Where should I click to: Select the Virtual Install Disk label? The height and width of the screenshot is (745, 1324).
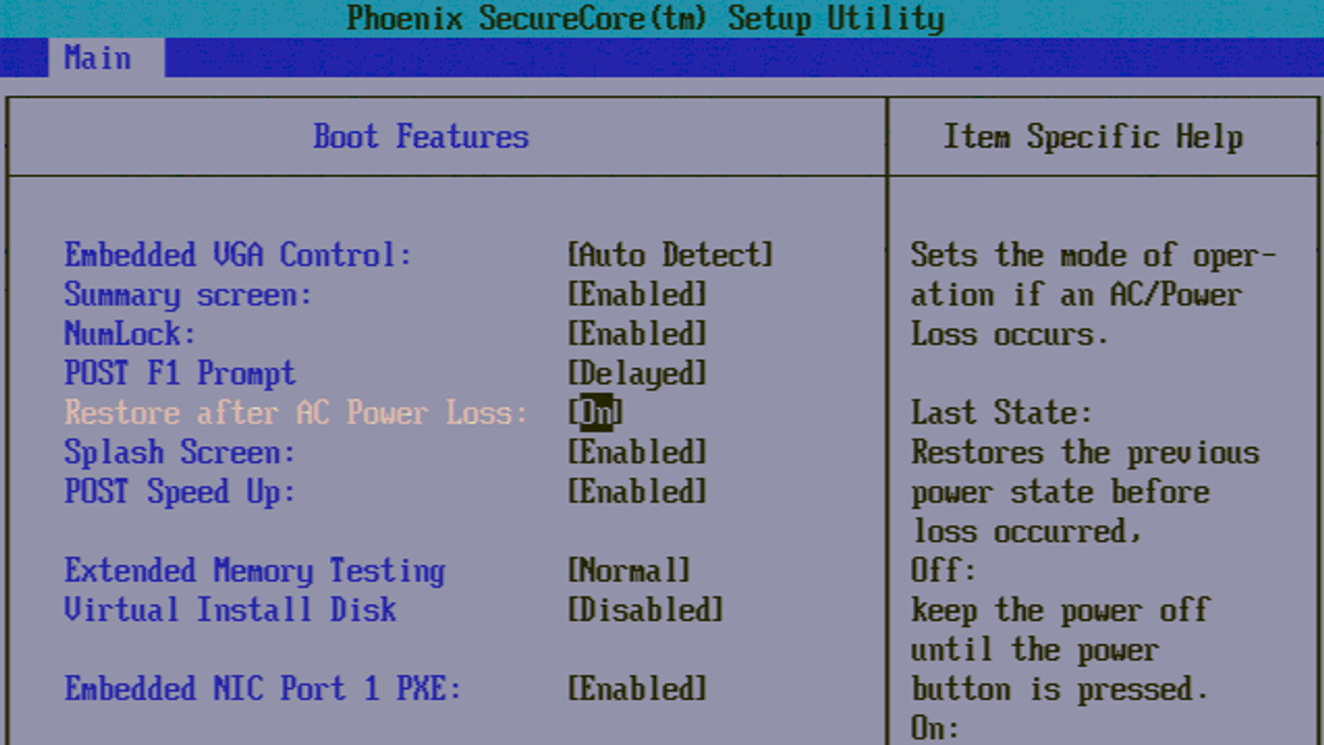click(230, 610)
